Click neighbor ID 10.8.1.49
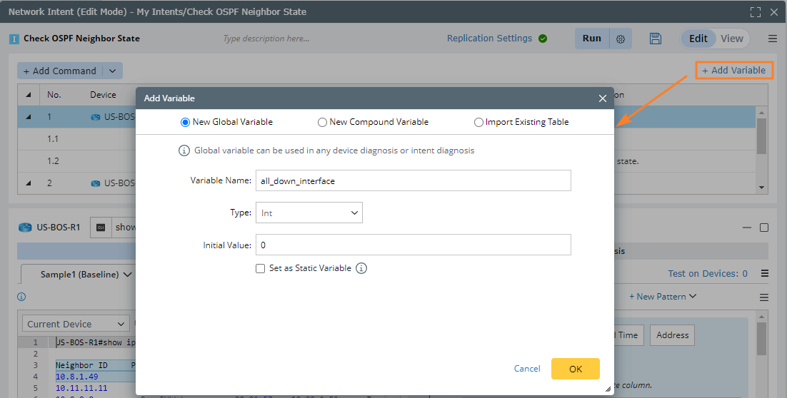The image size is (787, 398). pyautogui.click(x=77, y=377)
